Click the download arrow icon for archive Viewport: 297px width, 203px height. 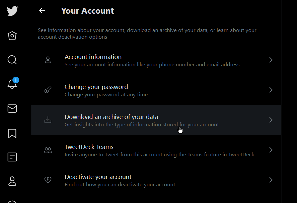[x=48, y=120]
